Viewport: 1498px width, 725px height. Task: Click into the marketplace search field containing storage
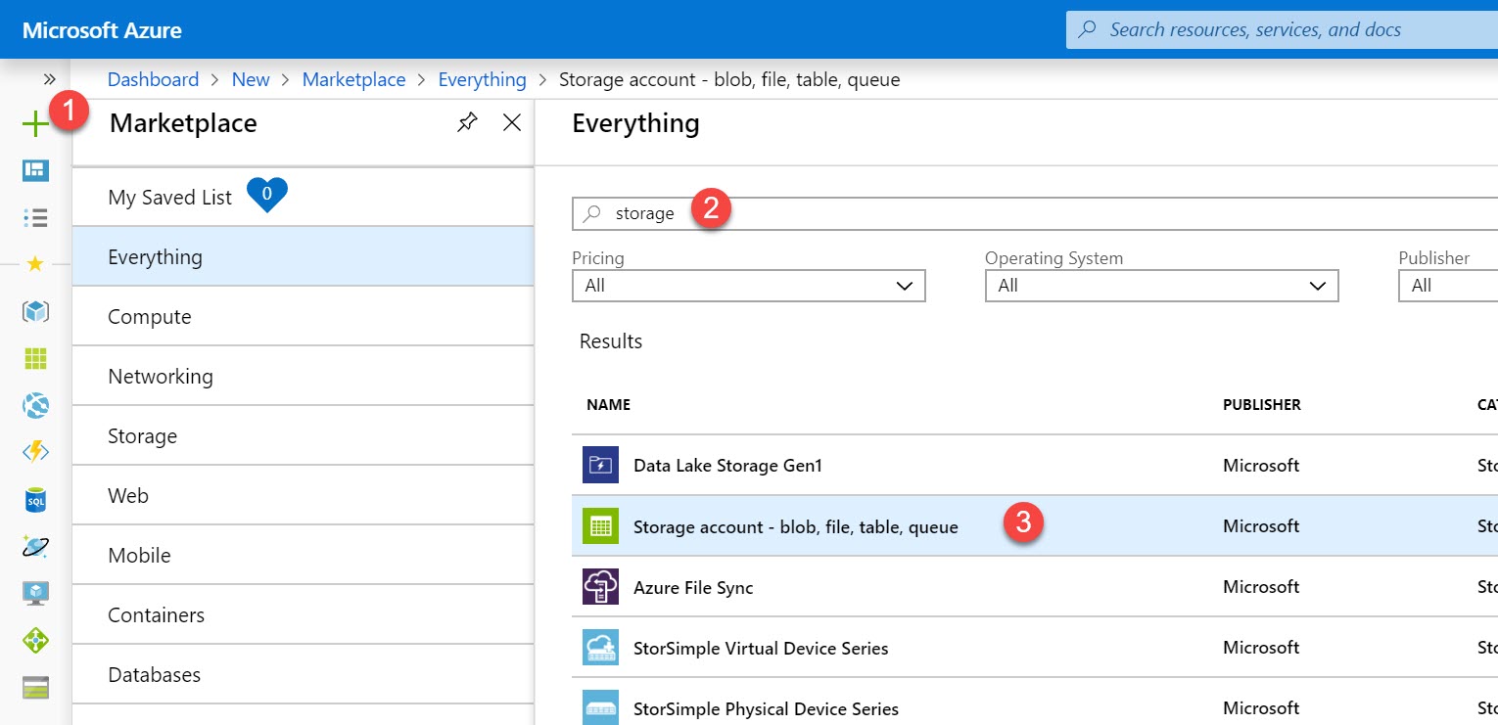coord(1035,213)
